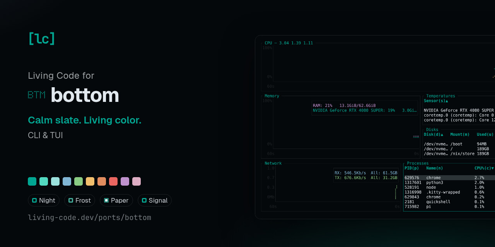The height and width of the screenshot is (247, 495).
Task: Pick the yellow color swatch
Action: (90, 181)
